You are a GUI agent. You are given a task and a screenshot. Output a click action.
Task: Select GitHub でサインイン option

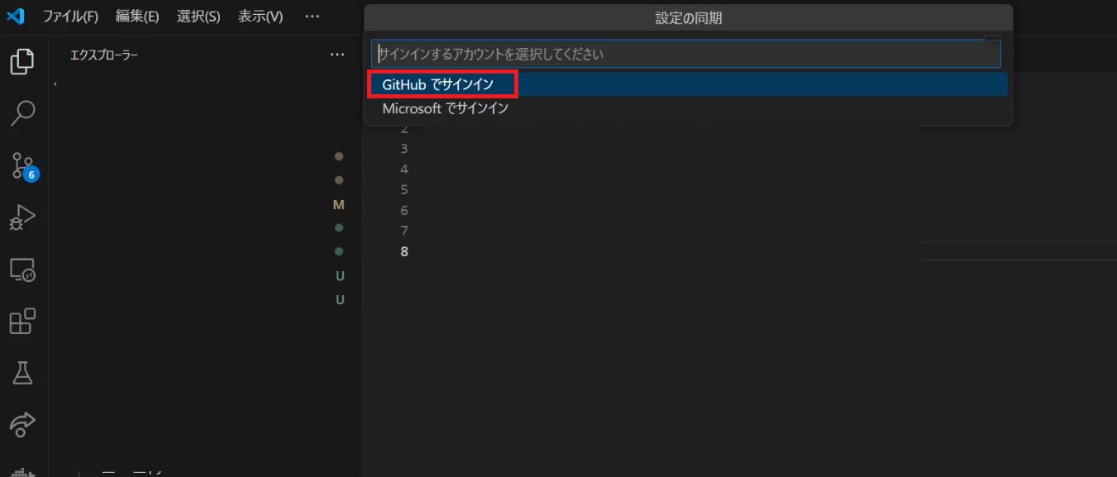click(x=688, y=84)
